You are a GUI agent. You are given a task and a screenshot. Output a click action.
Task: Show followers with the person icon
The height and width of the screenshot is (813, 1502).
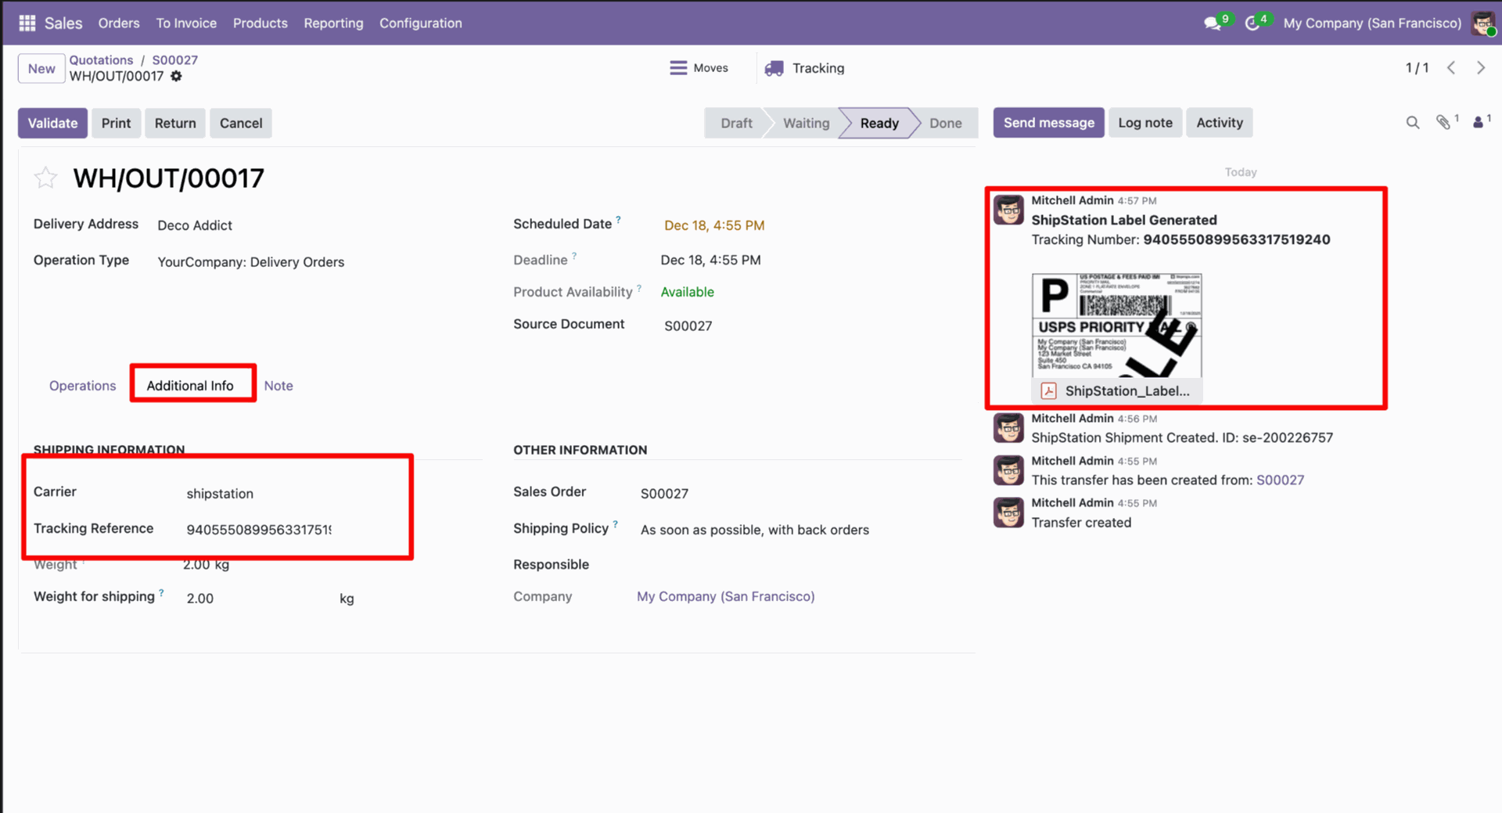click(1478, 122)
